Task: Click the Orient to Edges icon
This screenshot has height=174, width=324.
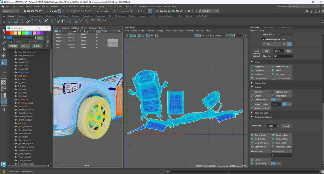Action: click(273, 135)
